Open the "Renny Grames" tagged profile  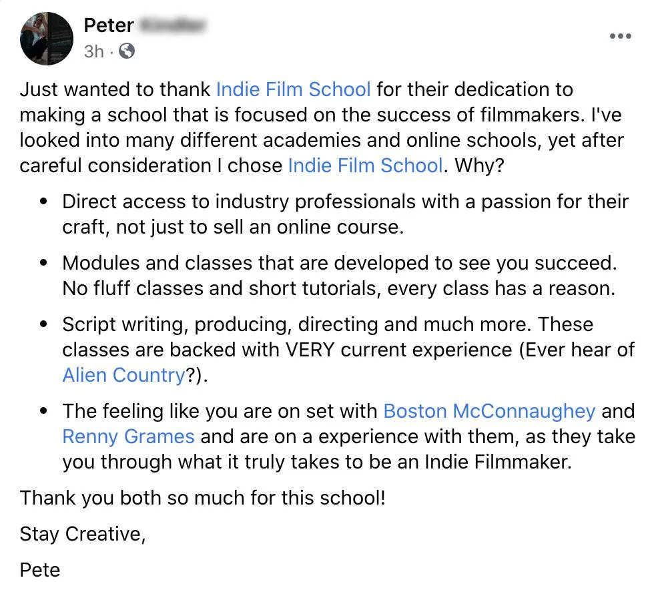128,437
